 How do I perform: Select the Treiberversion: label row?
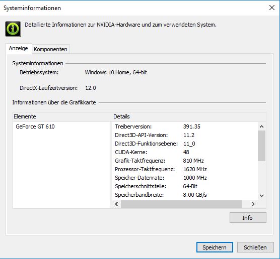133,126
